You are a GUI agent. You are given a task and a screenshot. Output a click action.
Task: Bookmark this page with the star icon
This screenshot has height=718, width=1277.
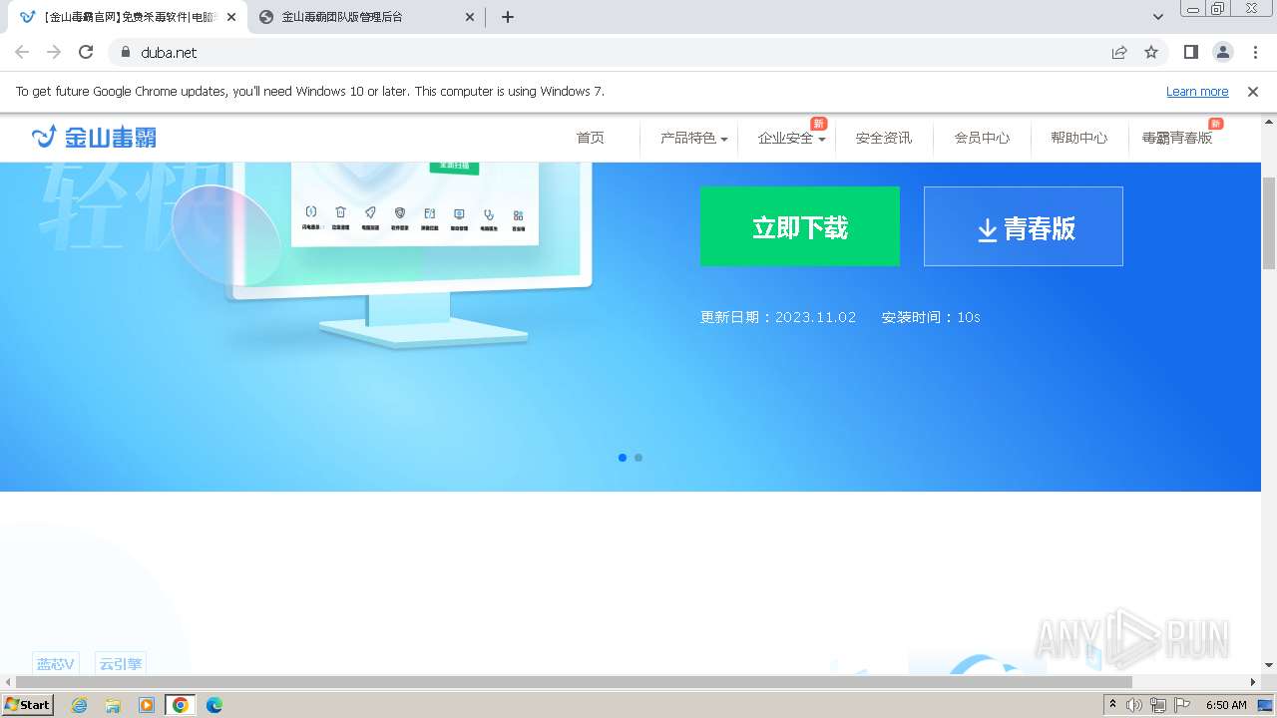coord(1151,52)
